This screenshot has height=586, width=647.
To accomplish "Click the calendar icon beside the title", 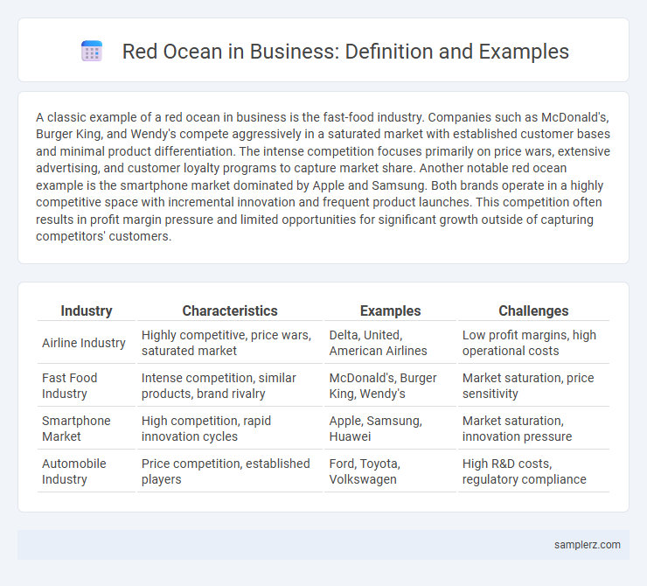I will [92, 51].
